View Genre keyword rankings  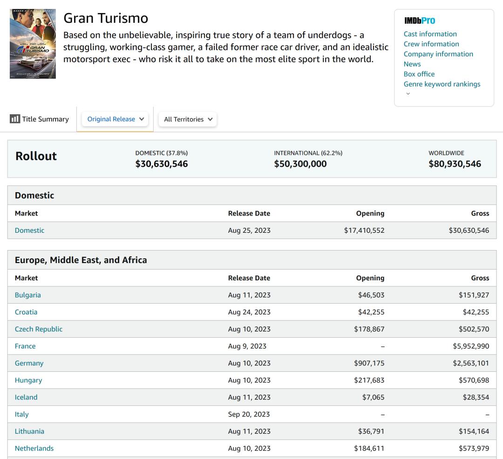(x=442, y=84)
